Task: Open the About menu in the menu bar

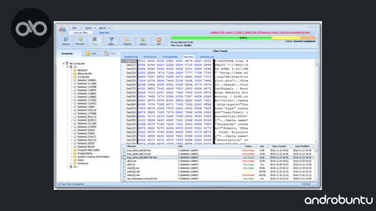Action: pos(102,28)
